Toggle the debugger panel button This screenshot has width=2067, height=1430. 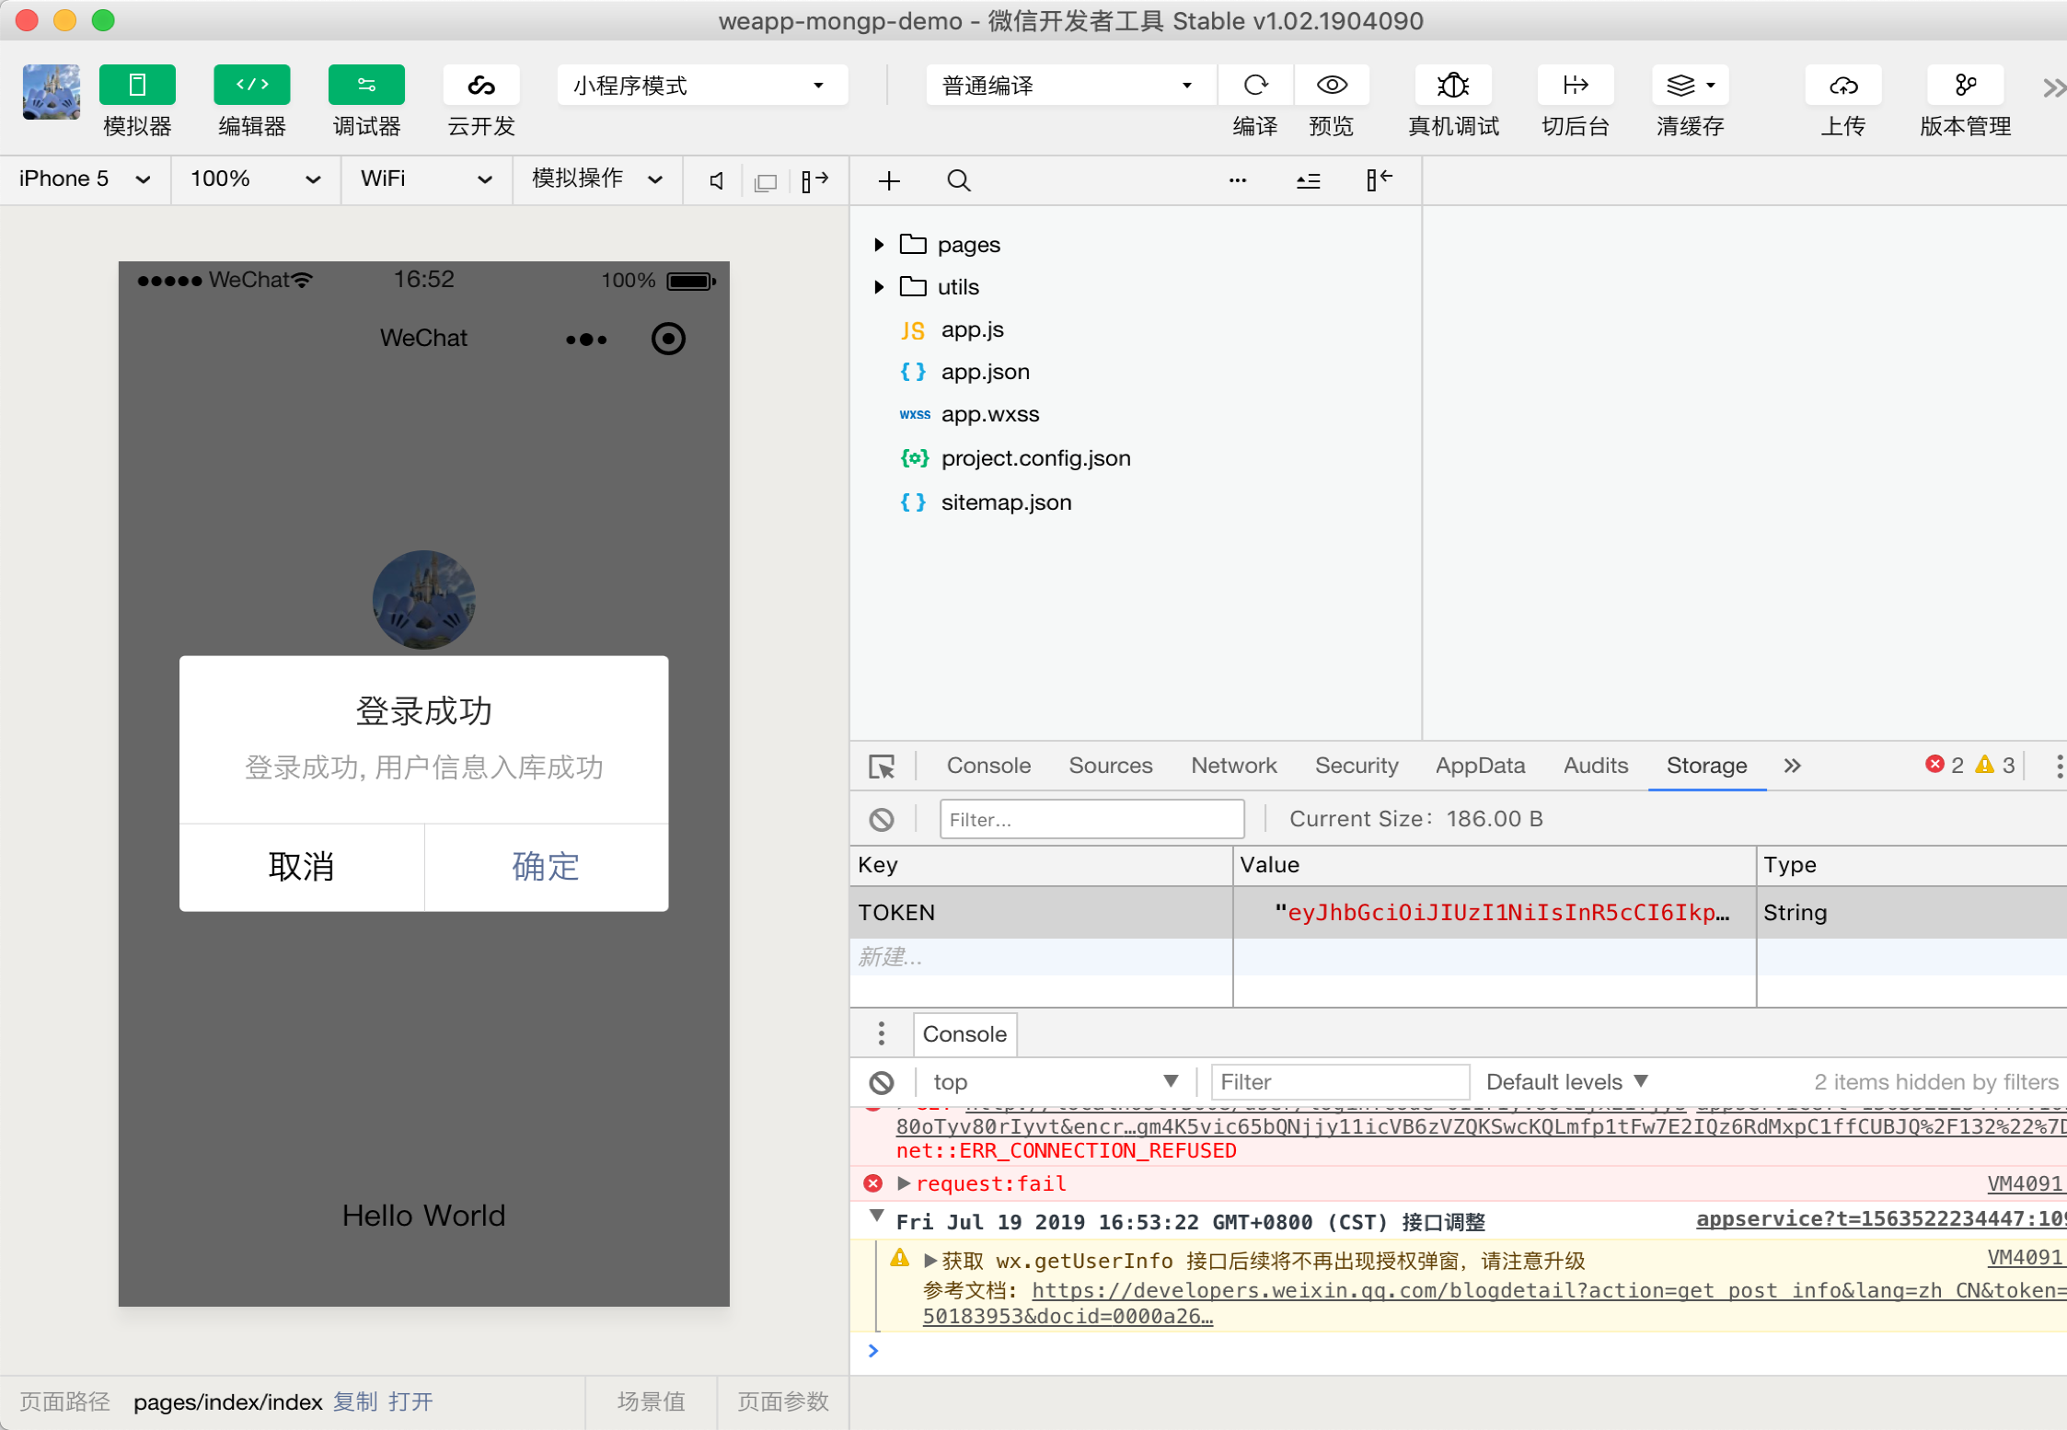(x=366, y=86)
